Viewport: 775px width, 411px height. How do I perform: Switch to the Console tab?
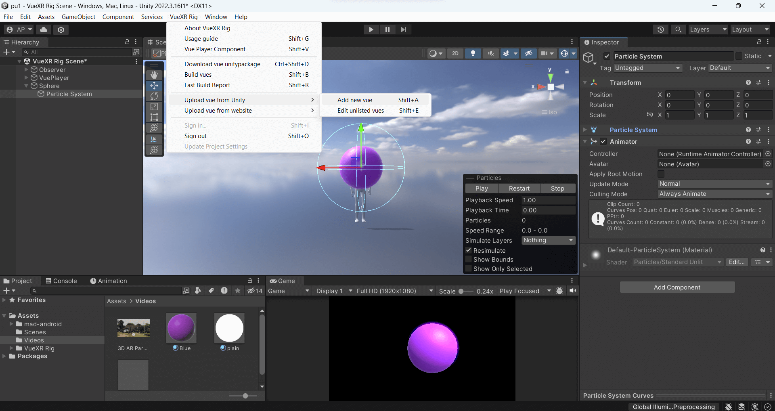(61, 281)
